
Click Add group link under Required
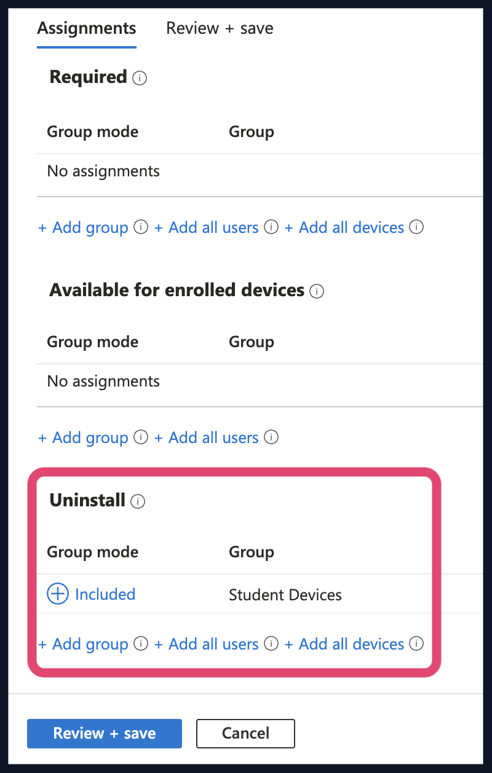(83, 227)
